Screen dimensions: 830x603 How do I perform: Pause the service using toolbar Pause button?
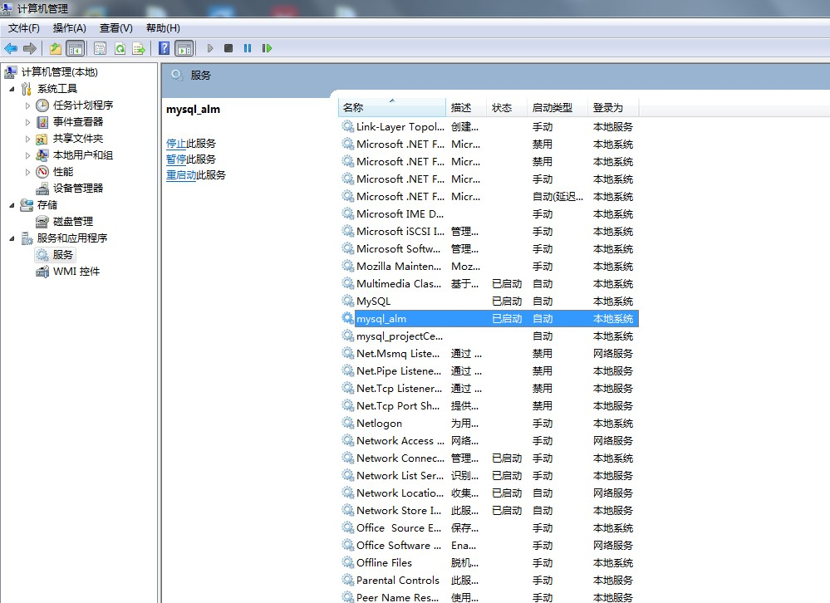[248, 48]
